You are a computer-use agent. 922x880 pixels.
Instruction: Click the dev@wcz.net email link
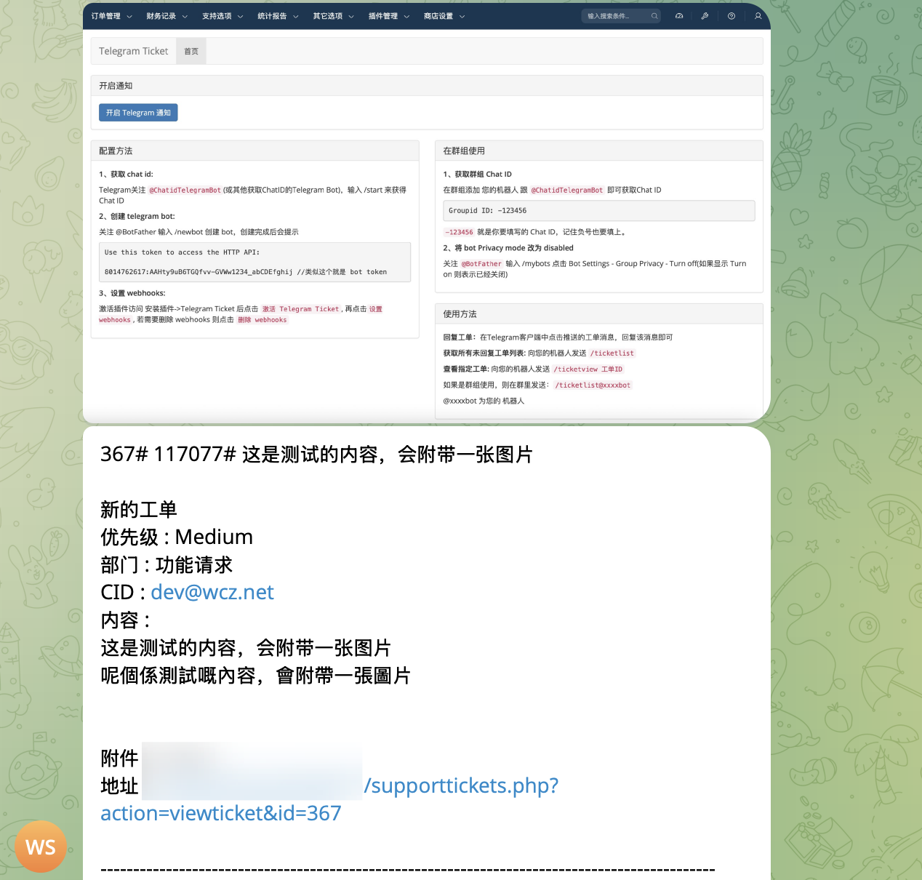point(212,593)
